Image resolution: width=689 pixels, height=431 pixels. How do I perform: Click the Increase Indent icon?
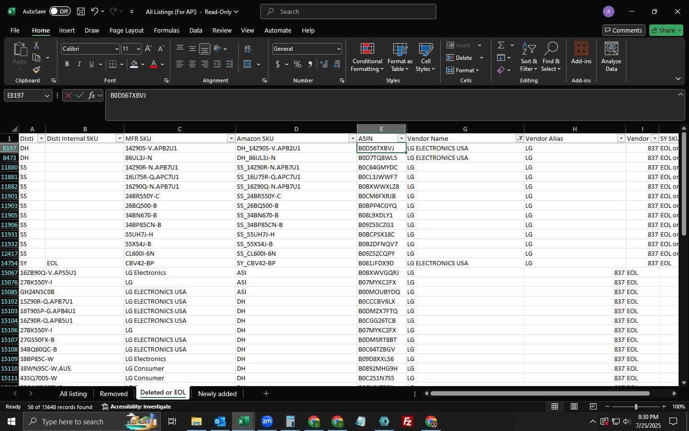(x=230, y=64)
